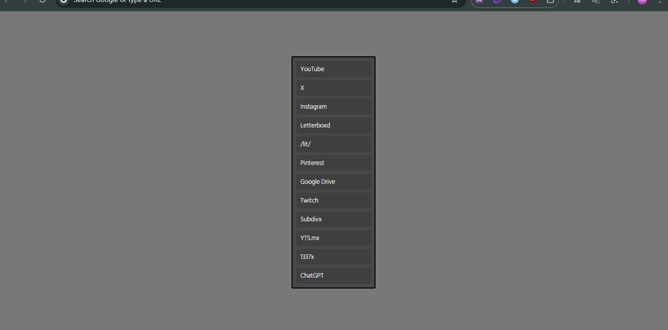Open the YTS.mx link

(x=333, y=238)
